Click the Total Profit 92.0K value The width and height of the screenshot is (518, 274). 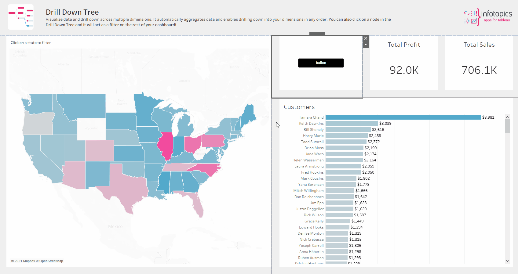click(404, 70)
